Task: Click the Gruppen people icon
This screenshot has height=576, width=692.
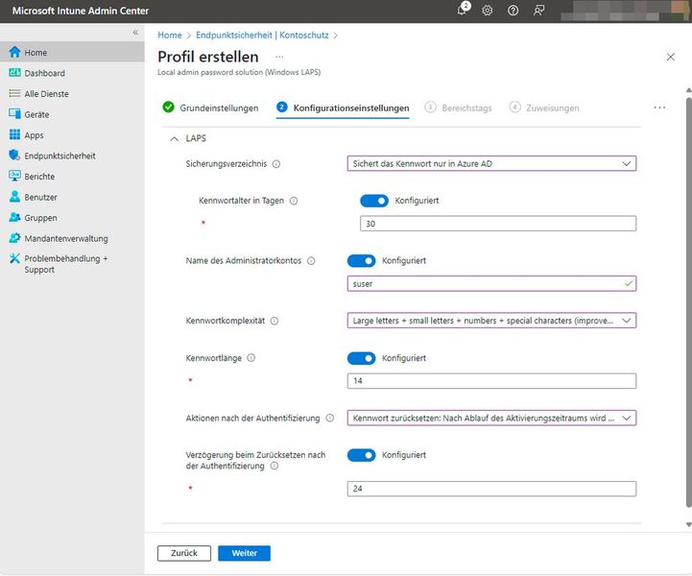Action: coord(14,217)
